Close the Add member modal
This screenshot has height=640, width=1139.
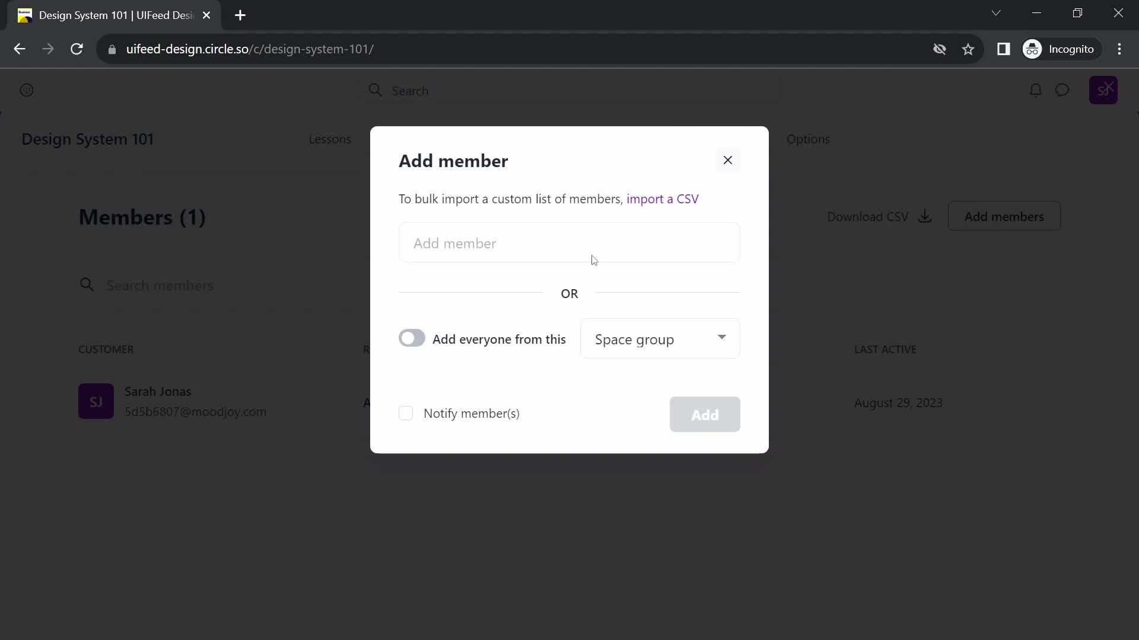coord(727,160)
